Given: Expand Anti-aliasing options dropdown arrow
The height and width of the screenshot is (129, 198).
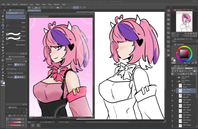Looking at the screenshot, I should [24, 77].
